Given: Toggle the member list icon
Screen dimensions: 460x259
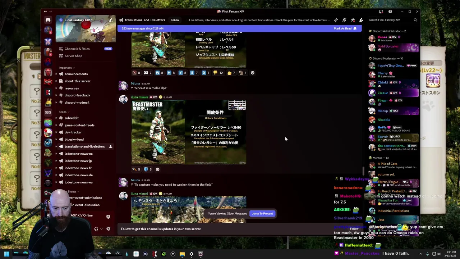Looking at the screenshot, I should coord(361,20).
